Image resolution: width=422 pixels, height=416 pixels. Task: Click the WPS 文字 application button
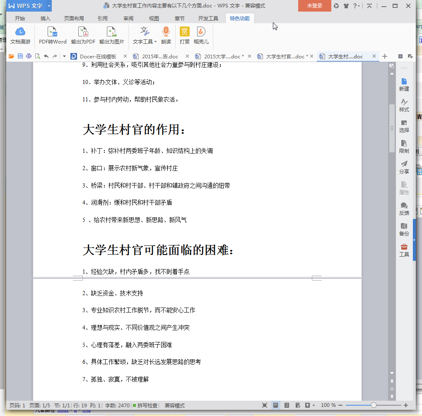(26, 6)
